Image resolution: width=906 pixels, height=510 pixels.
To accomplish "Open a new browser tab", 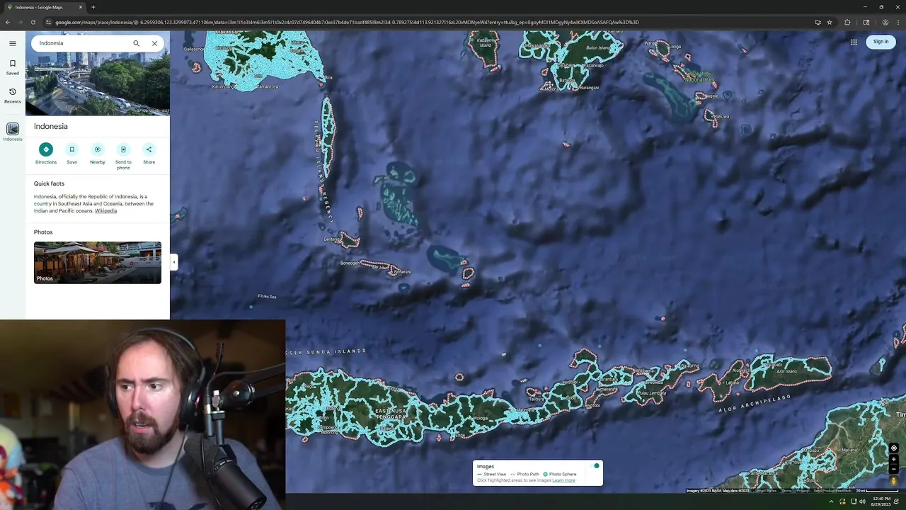I will pyautogui.click(x=93, y=7).
